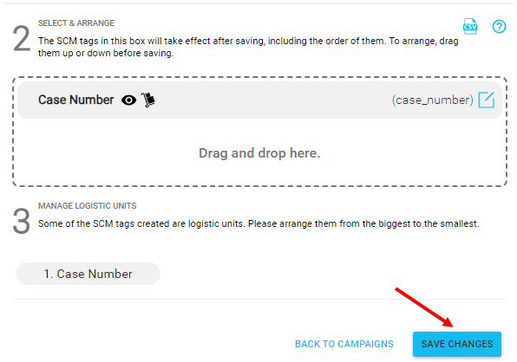This screenshot has height=362, width=517.
Task: Click the SCM tags arrangement instruction text
Action: pyautogui.click(x=248, y=47)
